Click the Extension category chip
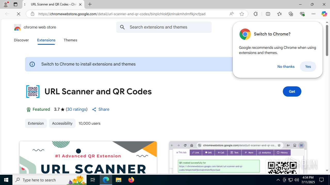The image size is (330, 185). (x=36, y=123)
